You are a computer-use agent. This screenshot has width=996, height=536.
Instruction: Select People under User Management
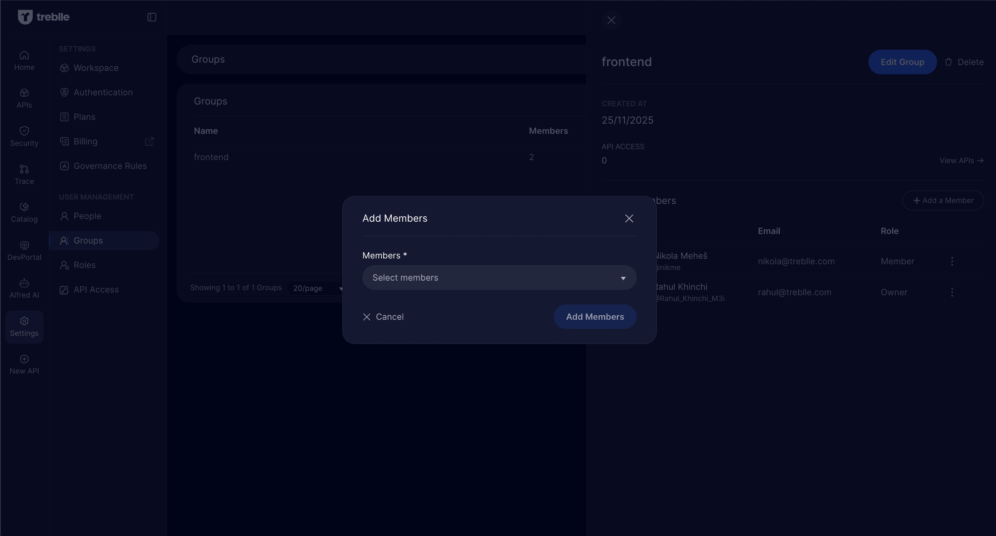87,216
